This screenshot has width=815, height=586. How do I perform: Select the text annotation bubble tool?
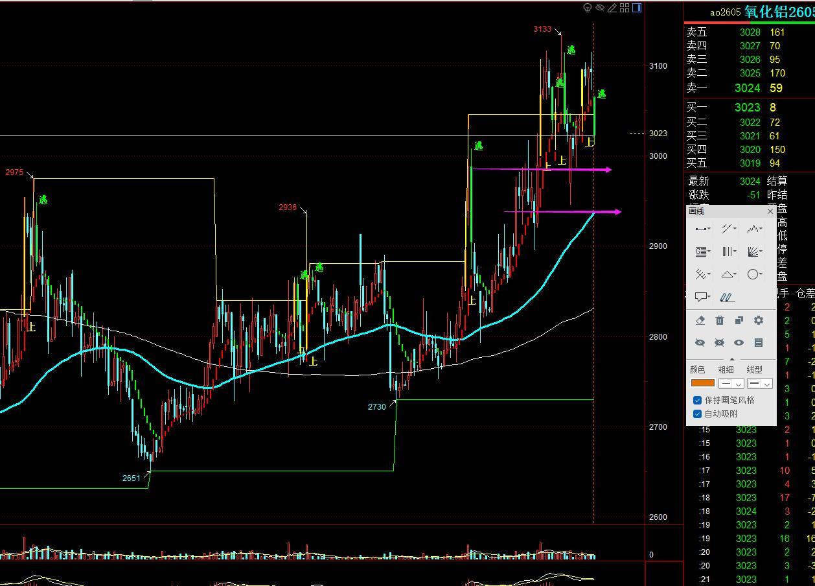[x=702, y=297]
